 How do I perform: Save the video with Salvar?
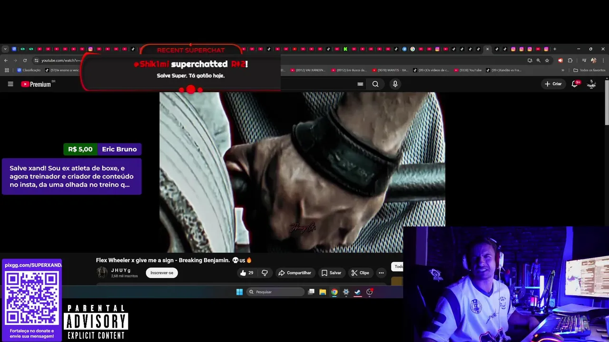(331, 273)
